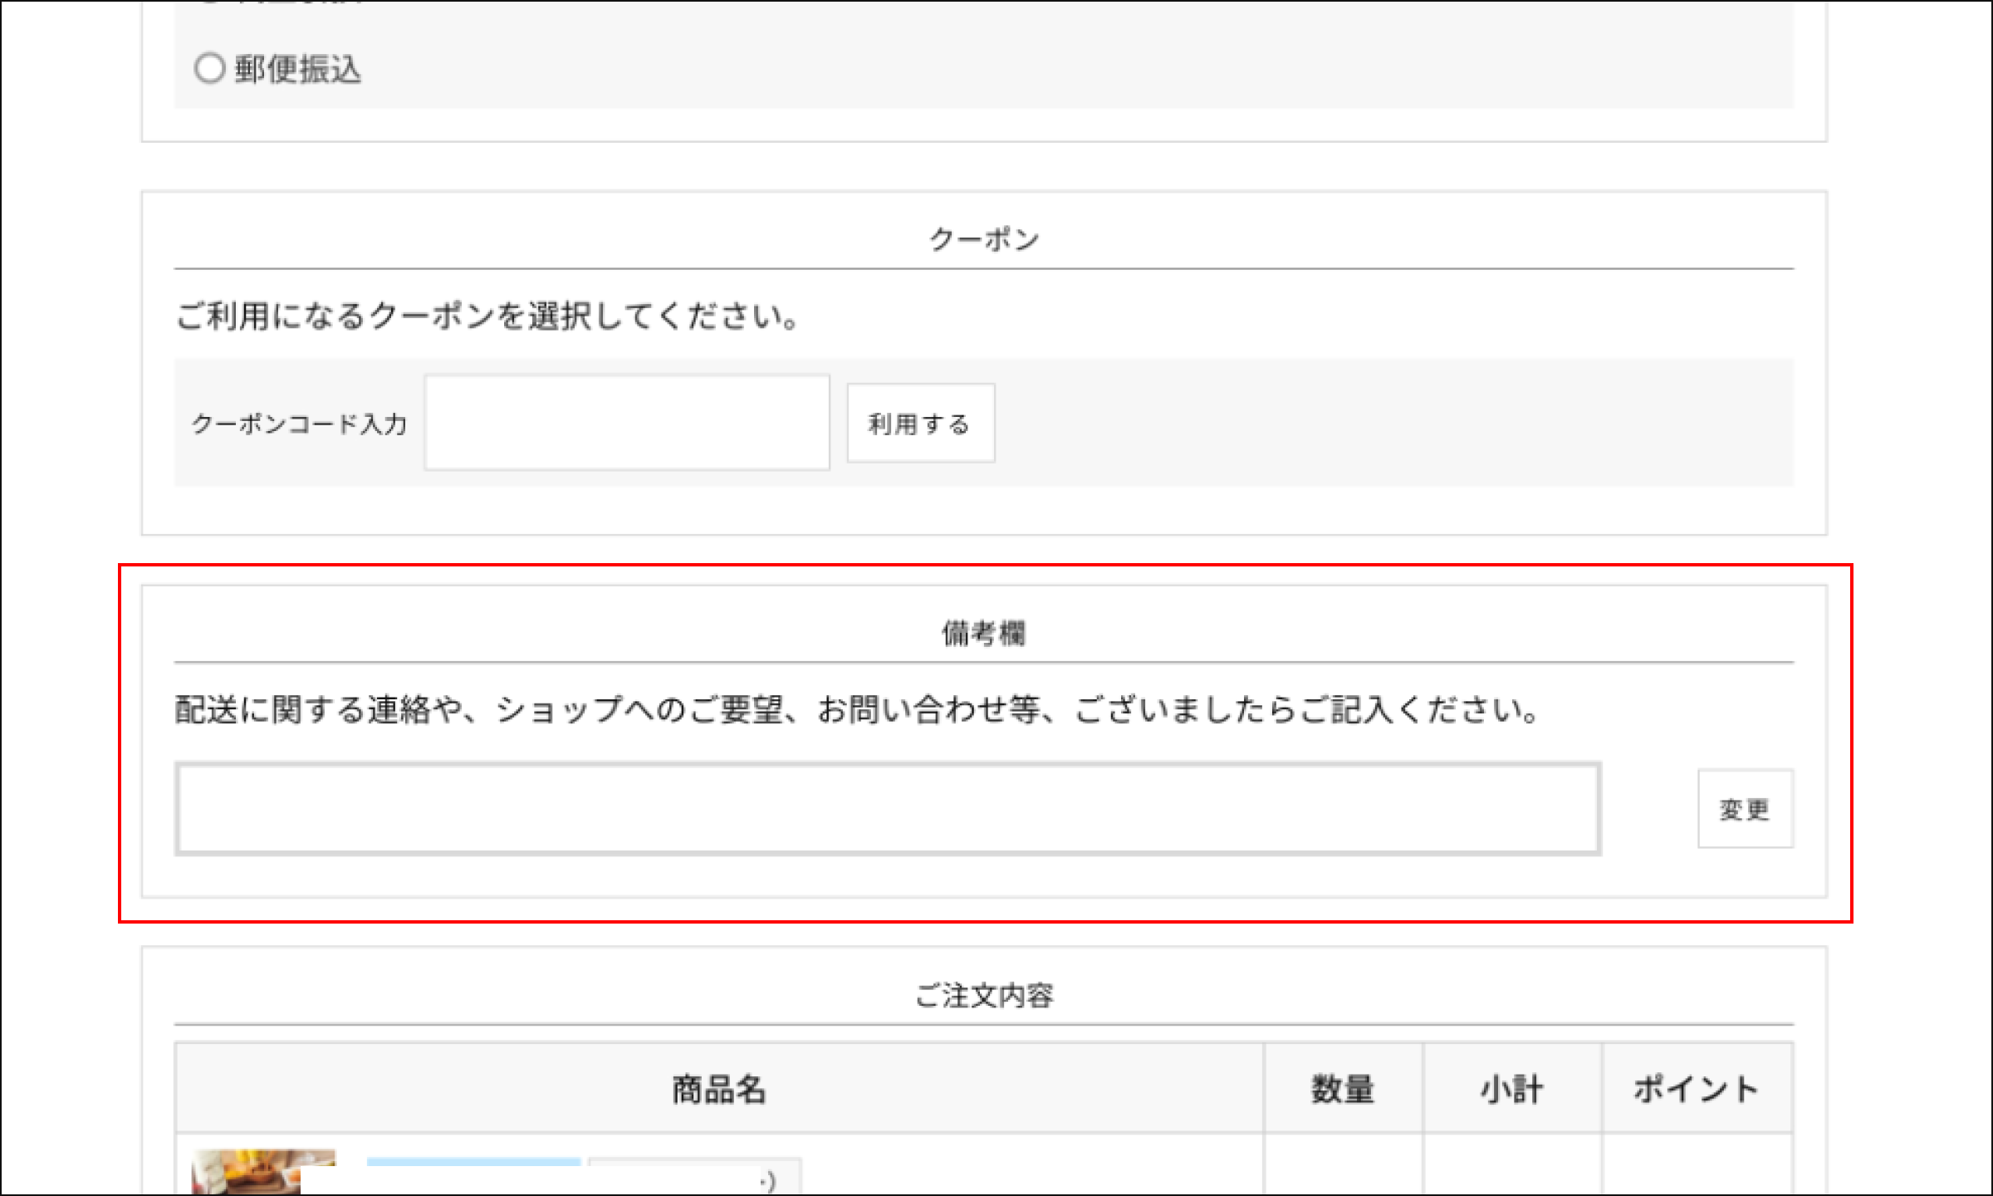Image resolution: width=1993 pixels, height=1196 pixels.
Task: Click the coupon selection instruction text
Action: 487,316
